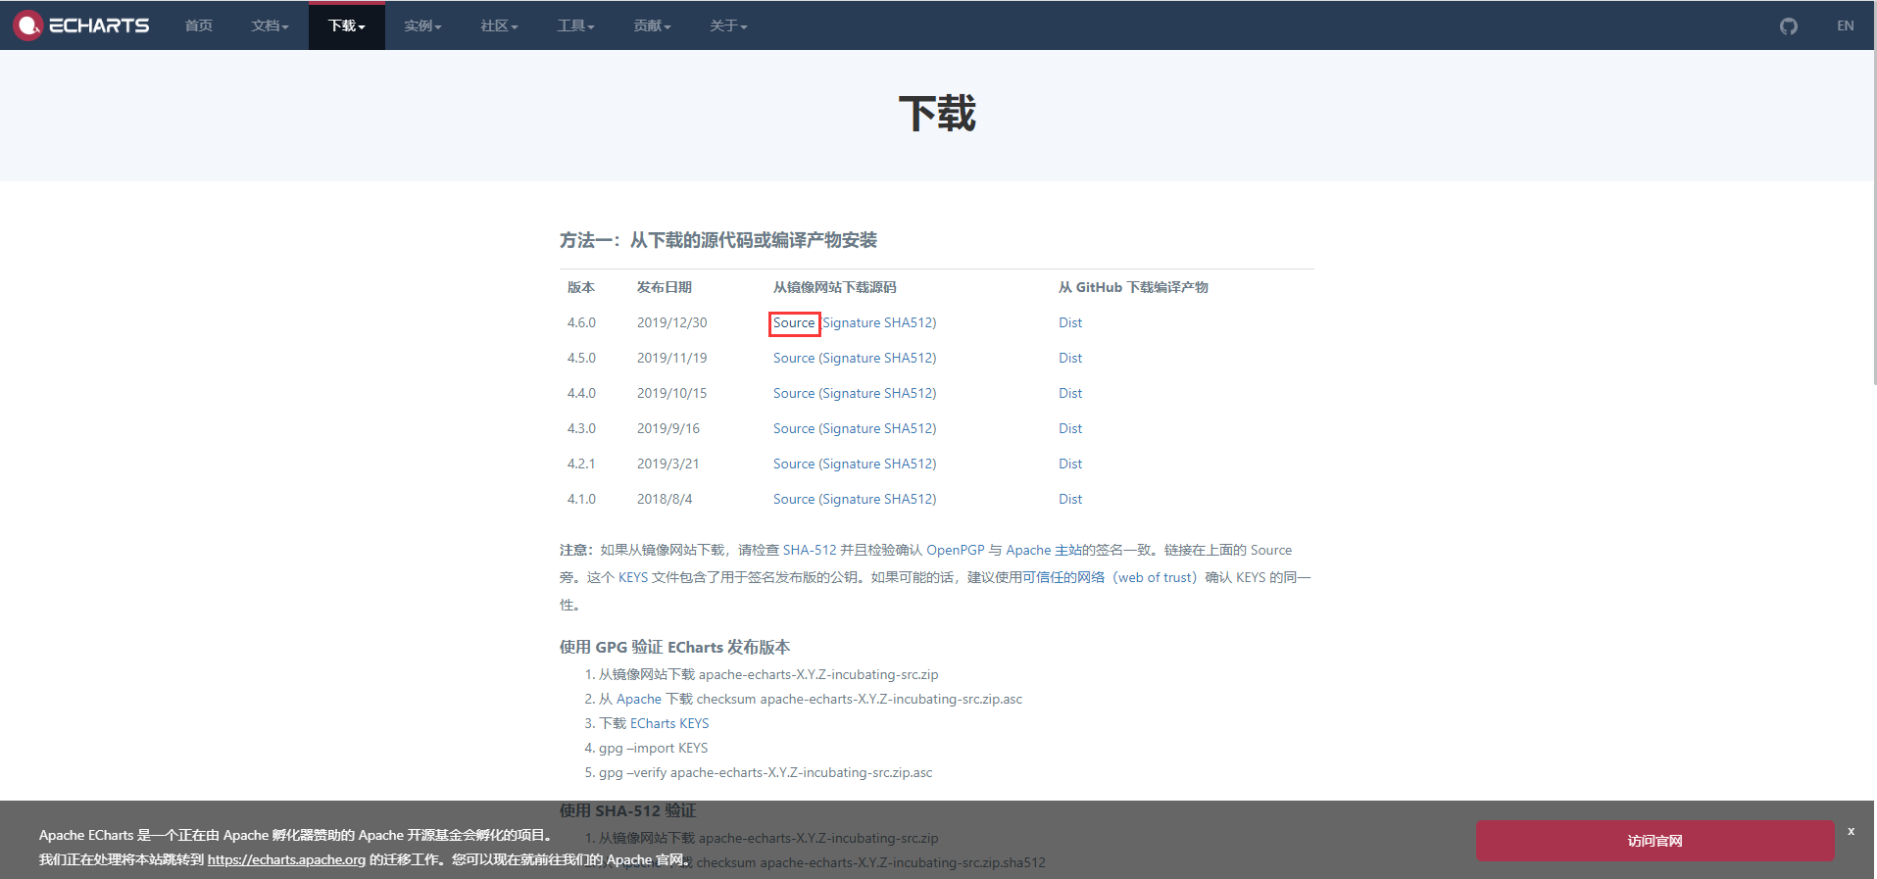Screen dimensions: 1877x879
Task: Select the '2019/11/19' release date cell
Action: pyautogui.click(x=671, y=358)
